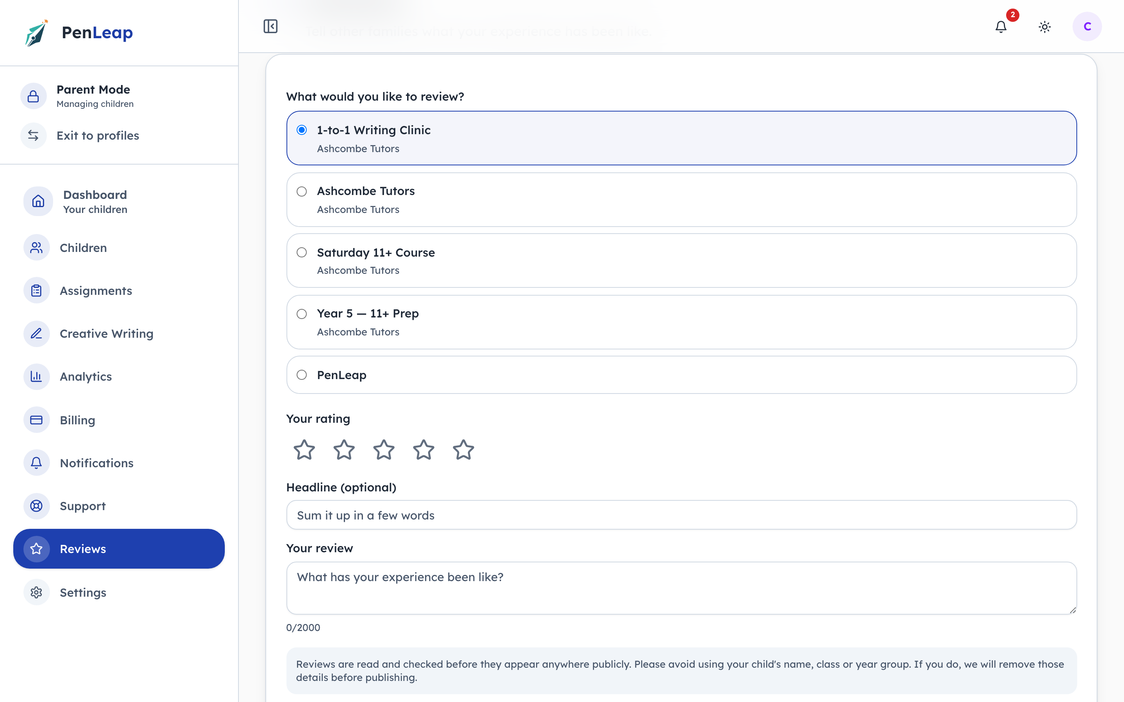Click the Settings gear icon

pyautogui.click(x=36, y=592)
